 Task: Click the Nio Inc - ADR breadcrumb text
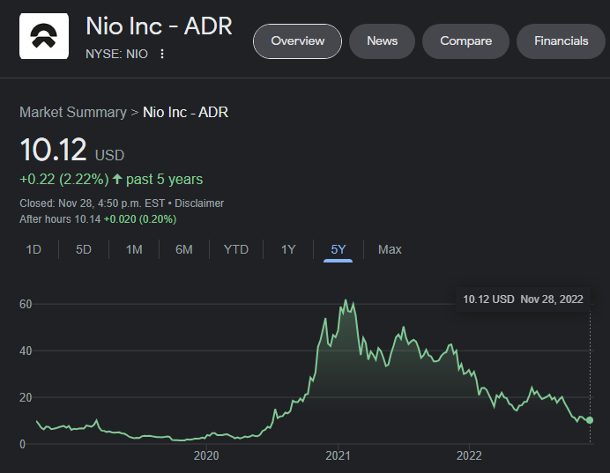pos(186,113)
